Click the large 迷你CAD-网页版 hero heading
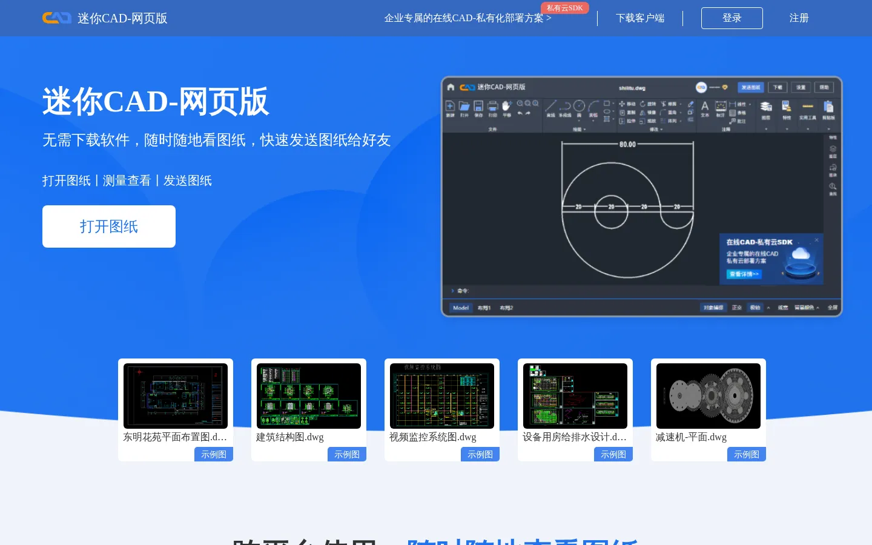The image size is (872, 545). [156, 101]
